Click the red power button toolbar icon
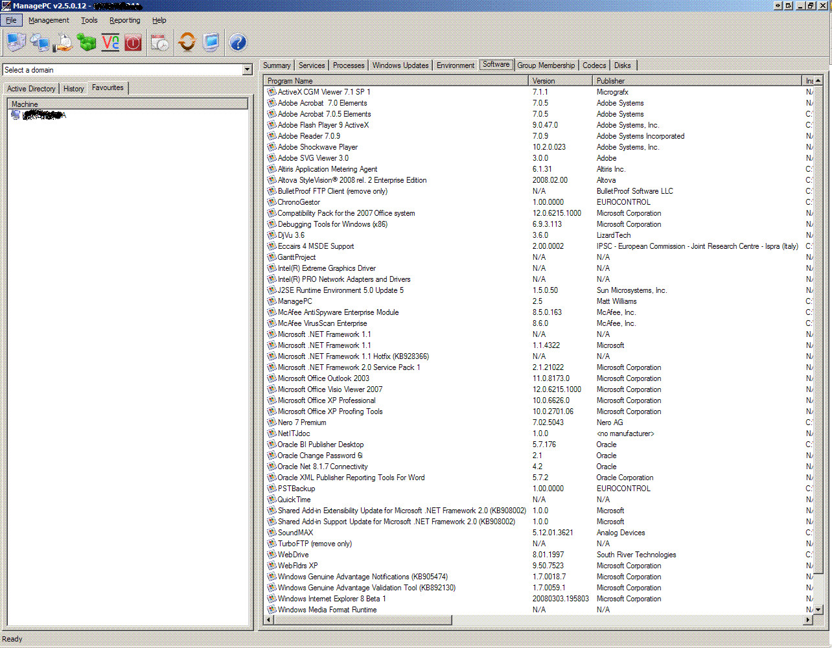 (x=133, y=43)
